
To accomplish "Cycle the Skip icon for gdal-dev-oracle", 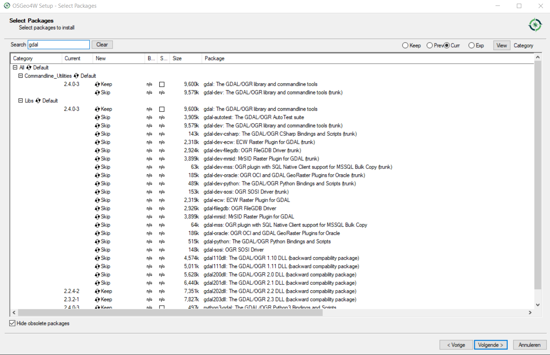I will coord(97,175).
